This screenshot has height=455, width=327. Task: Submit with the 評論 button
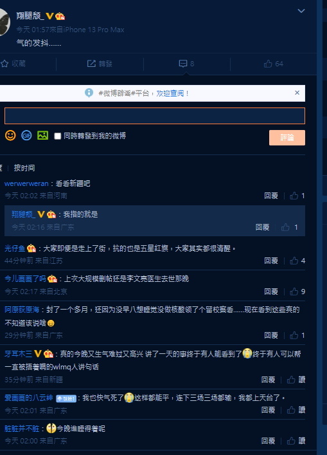287,138
